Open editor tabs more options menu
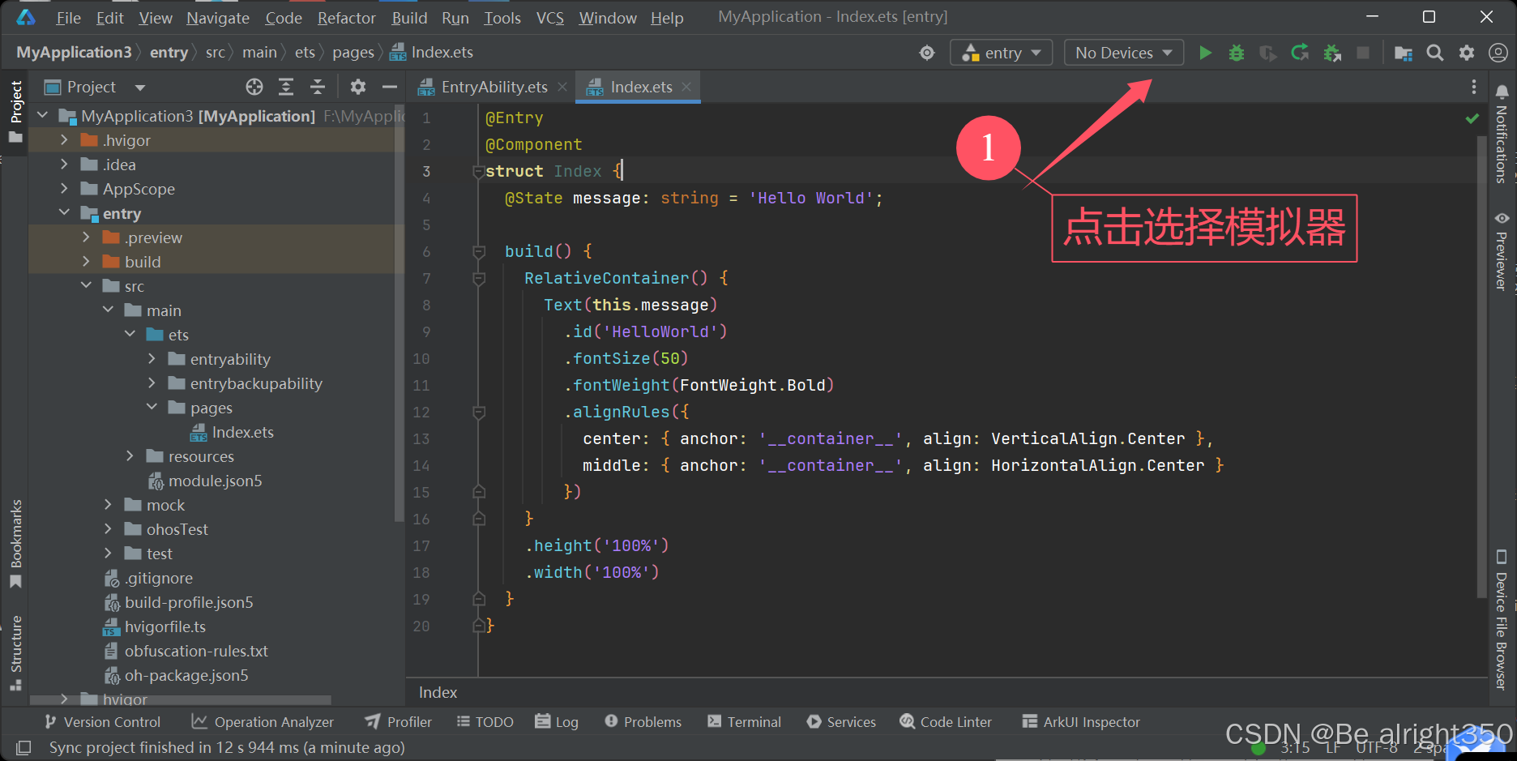1517x761 pixels. [1474, 87]
